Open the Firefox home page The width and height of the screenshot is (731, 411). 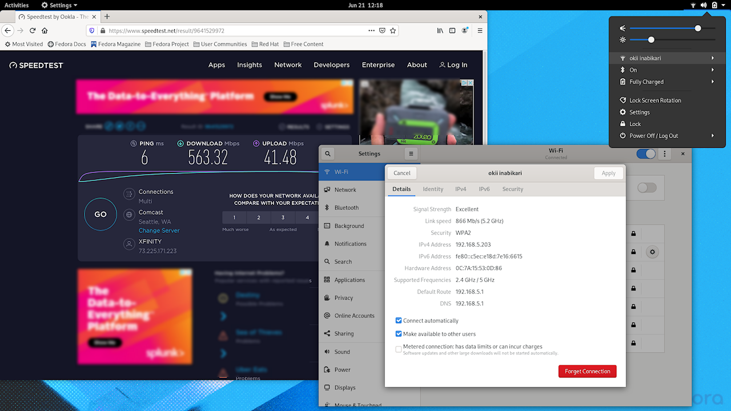click(x=45, y=30)
